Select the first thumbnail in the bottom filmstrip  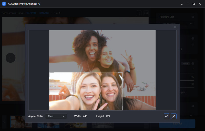point(21,122)
